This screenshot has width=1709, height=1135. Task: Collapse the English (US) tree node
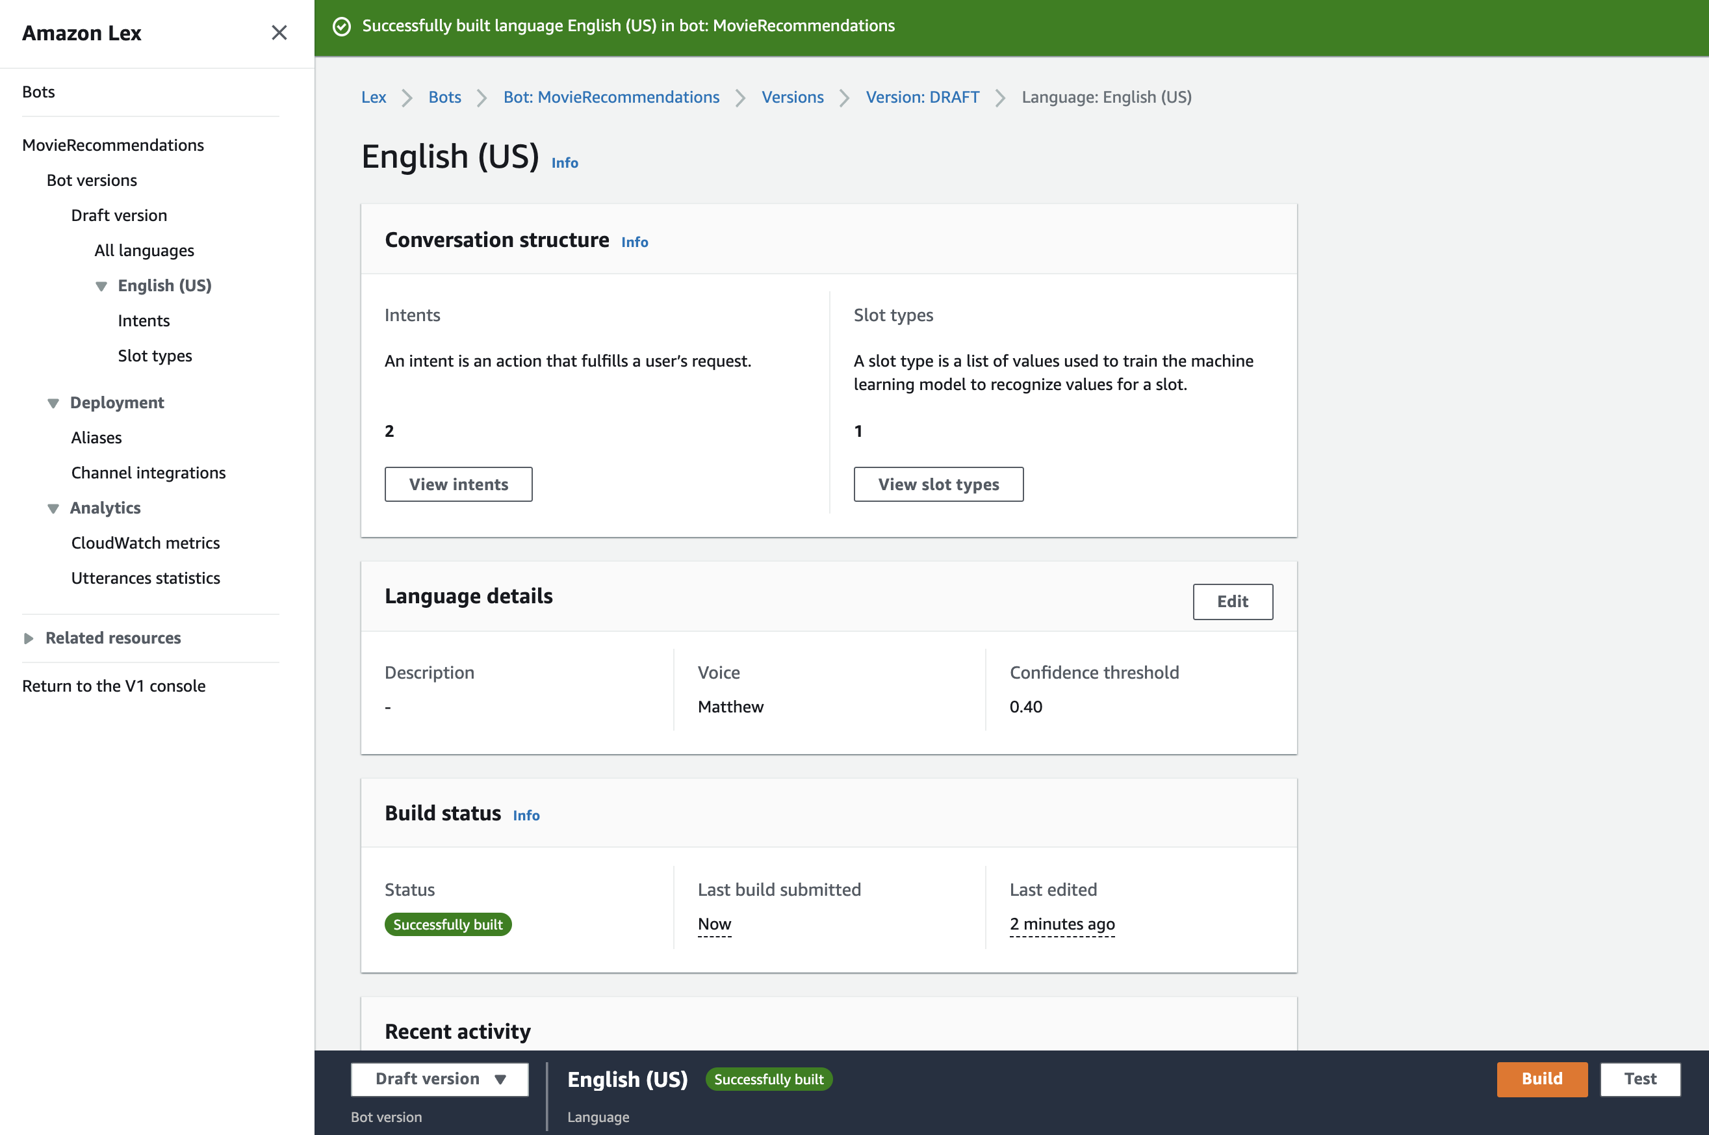(101, 286)
